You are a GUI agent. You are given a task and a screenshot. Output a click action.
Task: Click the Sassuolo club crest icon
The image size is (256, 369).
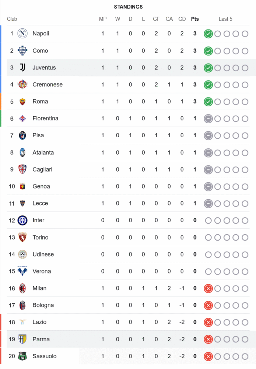point(22,356)
